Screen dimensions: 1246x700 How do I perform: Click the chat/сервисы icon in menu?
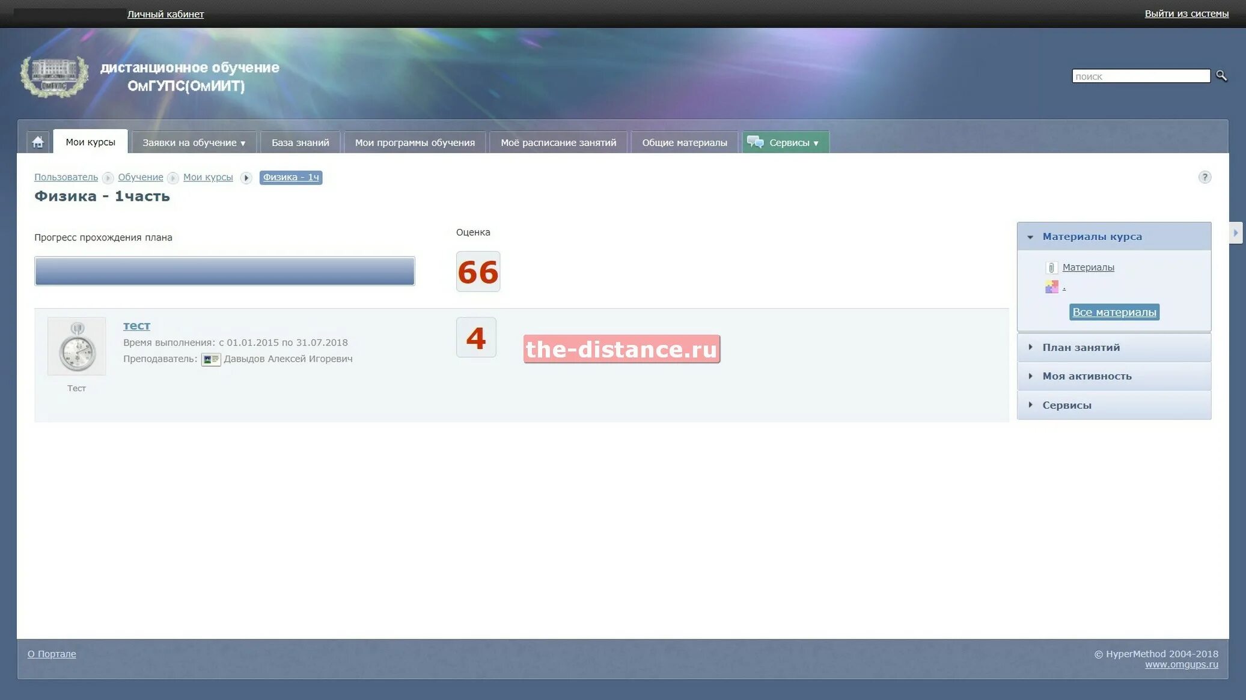[755, 141]
